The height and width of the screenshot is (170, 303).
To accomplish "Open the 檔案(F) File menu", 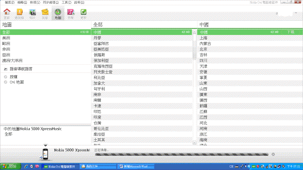I will [9, 2].
